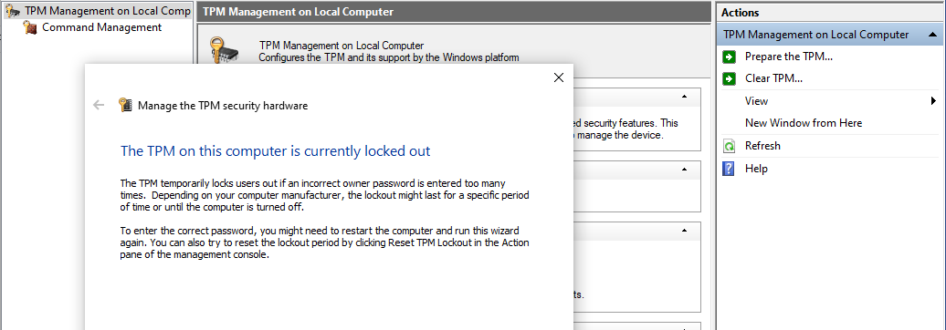
Task: Collapse the first overview section chevron
Action: click(684, 97)
